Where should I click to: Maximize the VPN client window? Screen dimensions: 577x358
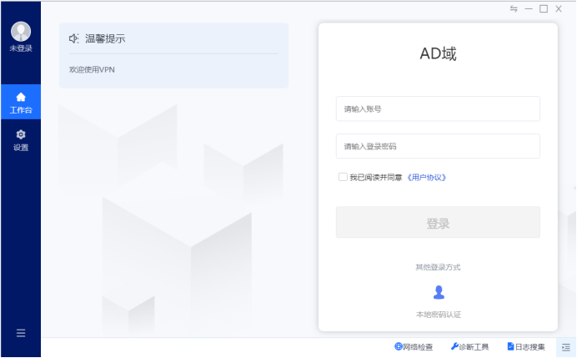(544, 9)
